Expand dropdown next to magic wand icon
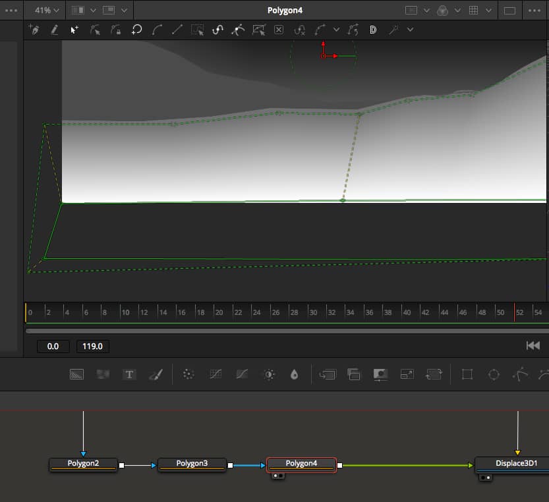549x502 pixels. point(410,30)
